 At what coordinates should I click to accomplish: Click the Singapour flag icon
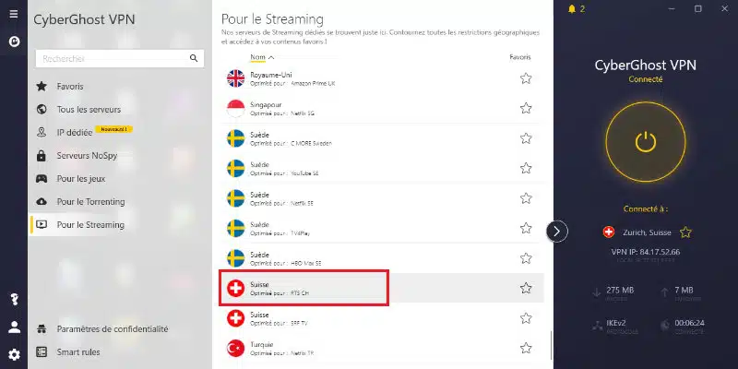(236, 109)
